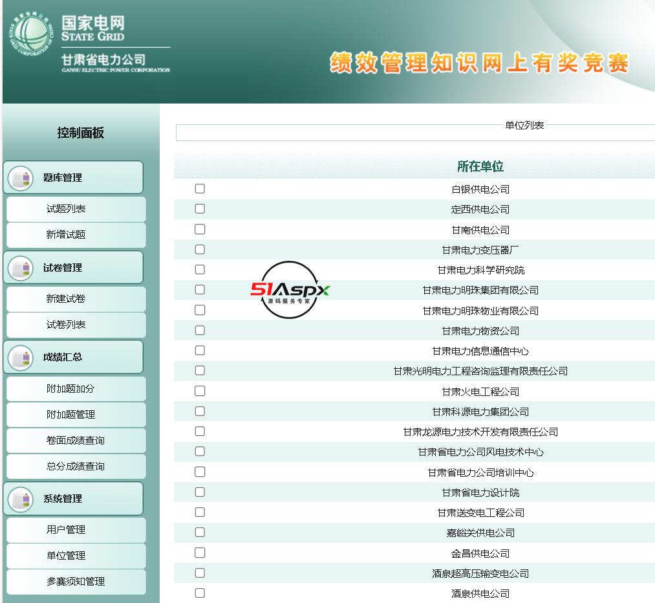Open 附加题管理 menu item

click(x=76, y=415)
